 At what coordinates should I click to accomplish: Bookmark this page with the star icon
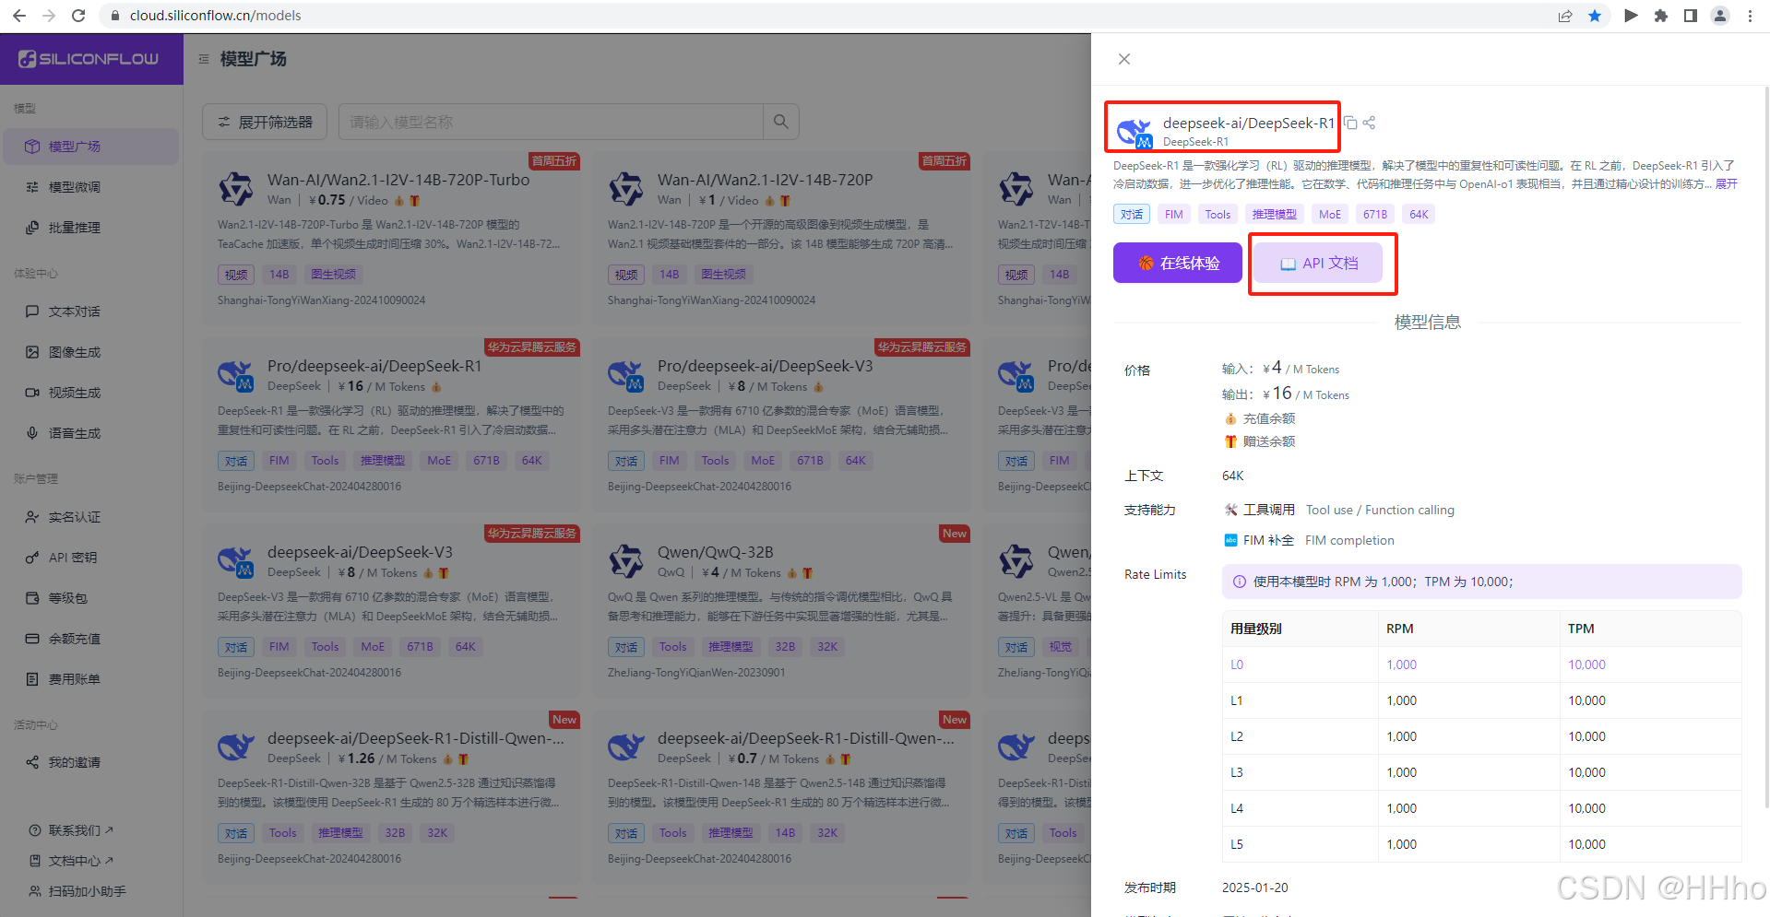(x=1595, y=16)
